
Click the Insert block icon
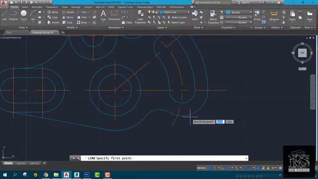click(195, 15)
